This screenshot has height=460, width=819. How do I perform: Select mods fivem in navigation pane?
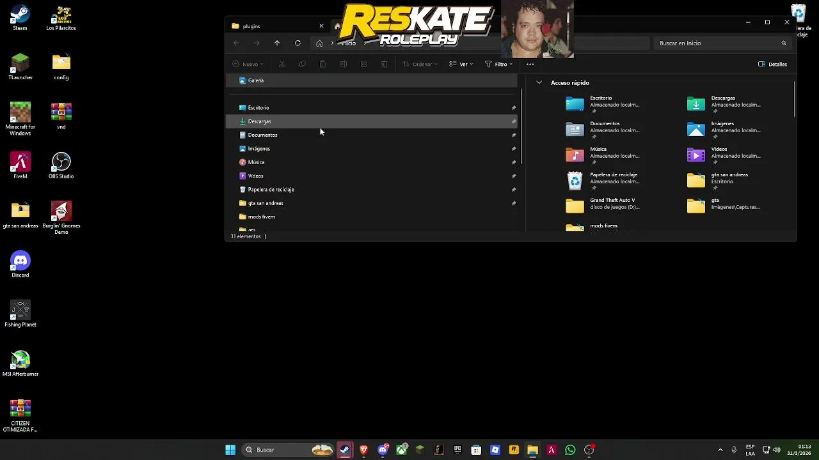(x=372, y=217)
